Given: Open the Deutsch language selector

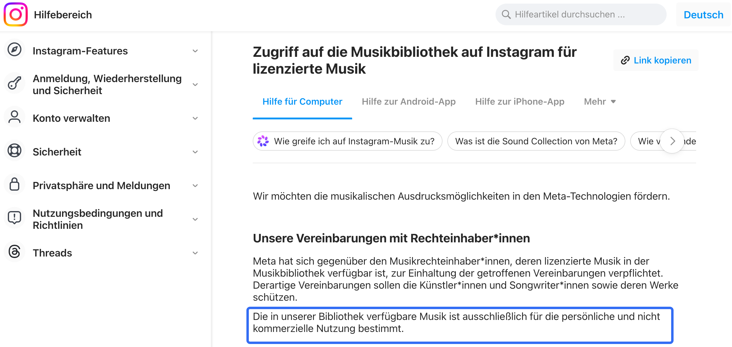Looking at the screenshot, I should point(703,15).
